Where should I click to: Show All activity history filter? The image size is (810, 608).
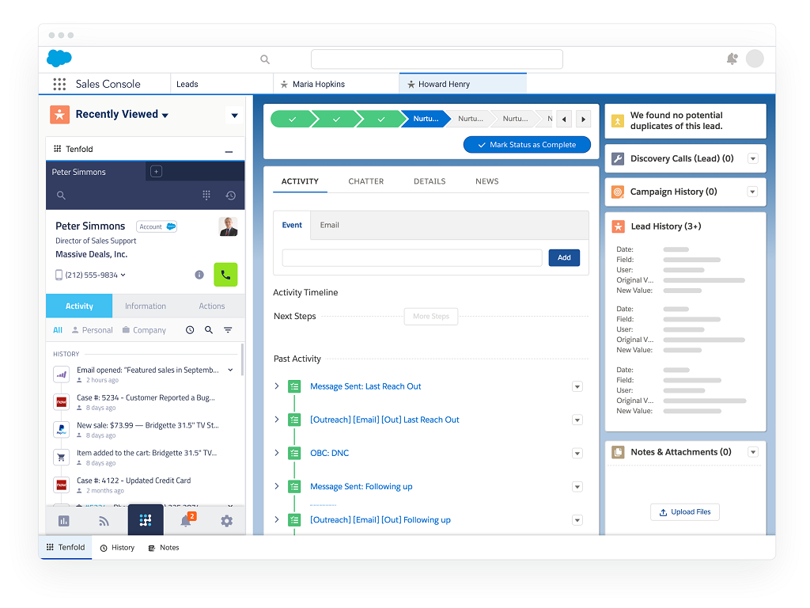(58, 330)
